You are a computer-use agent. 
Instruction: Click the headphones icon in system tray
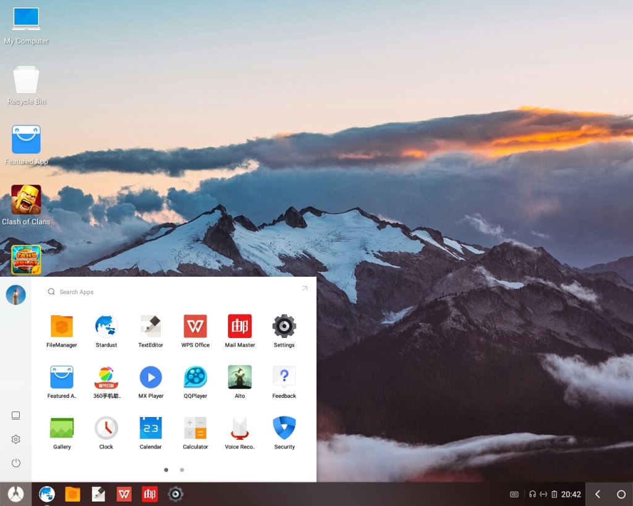click(x=532, y=494)
